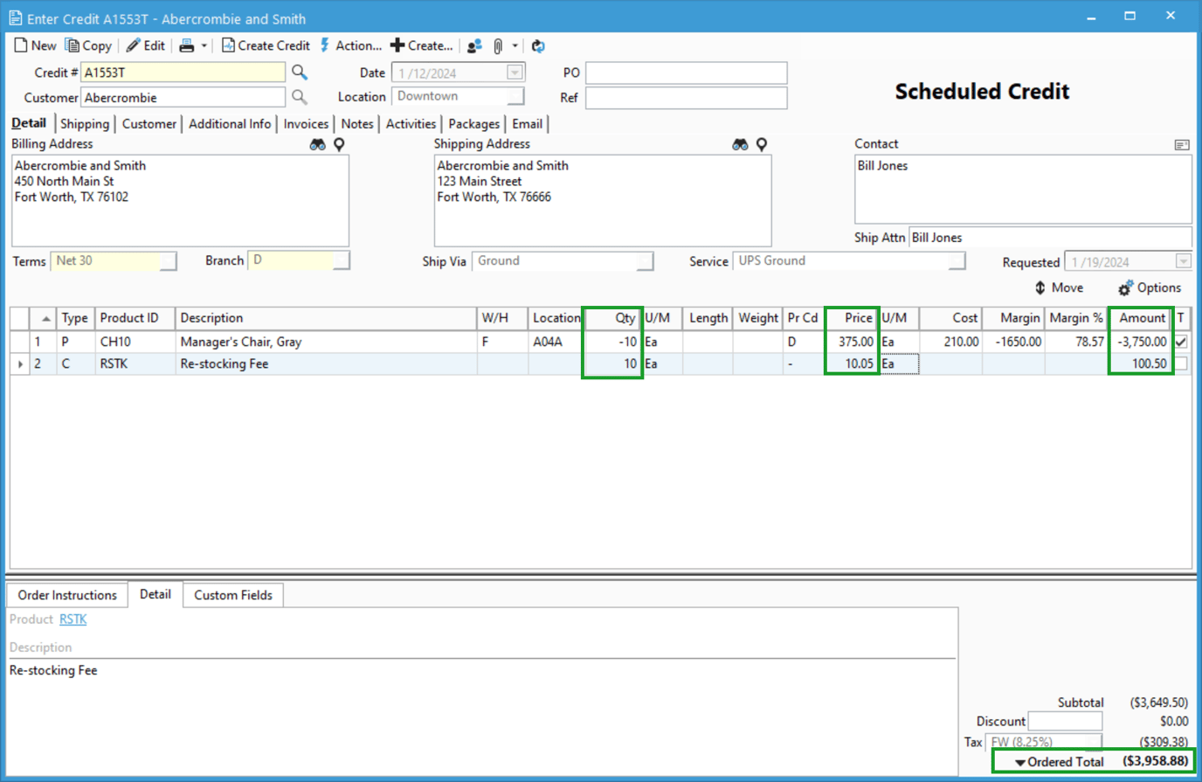Click Shipping Address binoculars lookup icon
Image resolution: width=1202 pixels, height=782 pixels.
(740, 144)
